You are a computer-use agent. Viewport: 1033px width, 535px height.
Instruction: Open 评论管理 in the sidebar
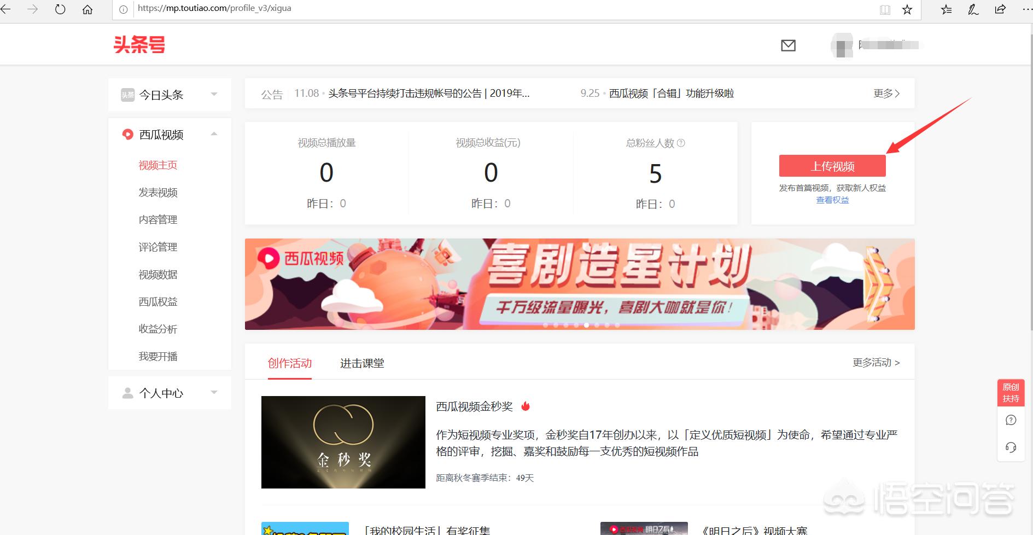[x=158, y=247]
